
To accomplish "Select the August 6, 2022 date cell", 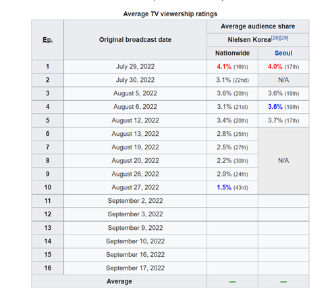I will [x=135, y=107].
